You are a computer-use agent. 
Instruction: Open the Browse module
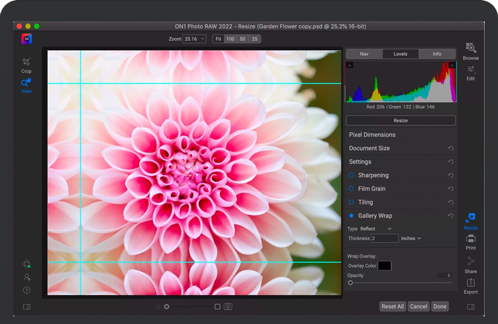470,49
